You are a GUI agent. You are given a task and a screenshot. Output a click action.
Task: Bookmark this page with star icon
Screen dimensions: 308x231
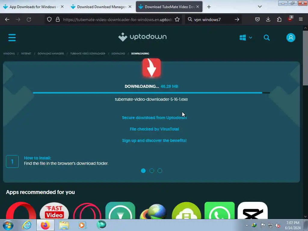pyautogui.click(x=177, y=19)
